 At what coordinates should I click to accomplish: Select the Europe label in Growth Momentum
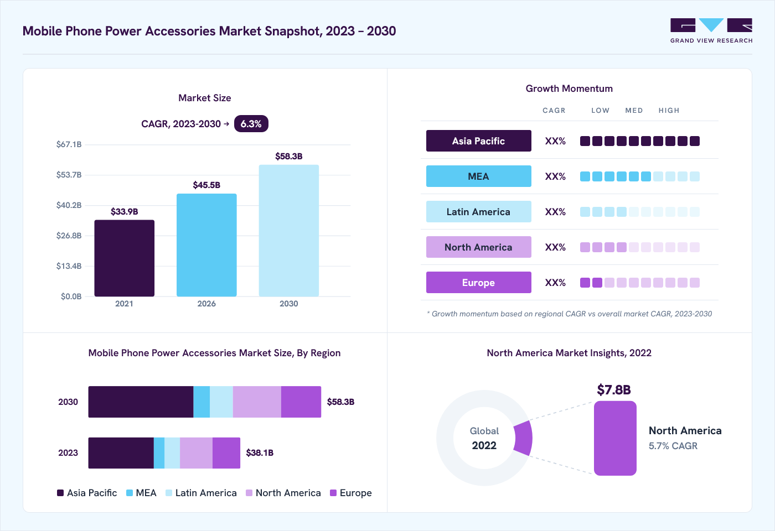479,283
